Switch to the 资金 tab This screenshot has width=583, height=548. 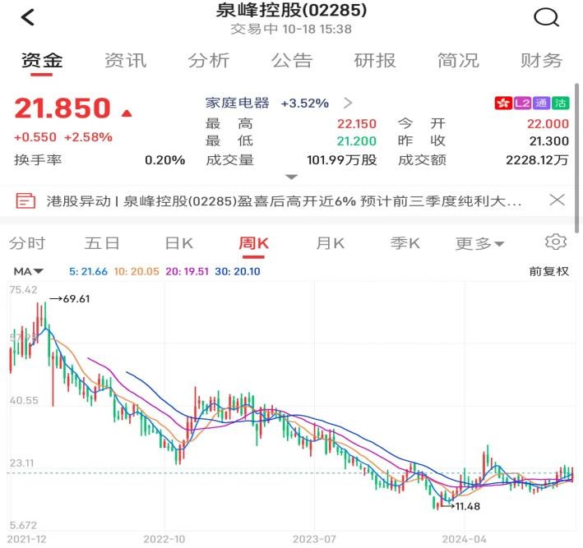pos(42,61)
